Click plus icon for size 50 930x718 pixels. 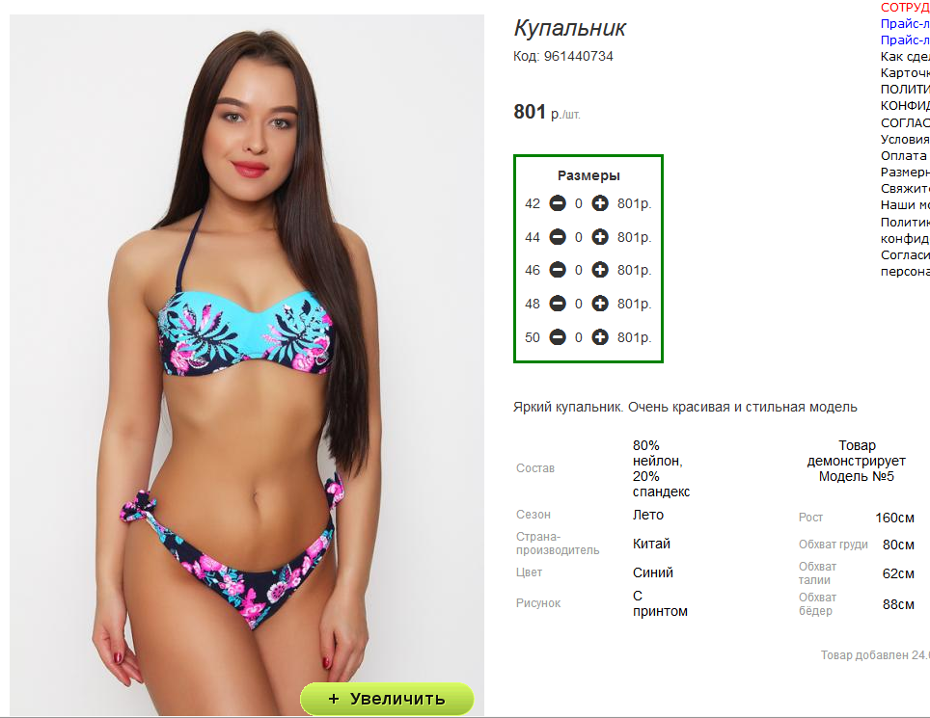pyautogui.click(x=600, y=337)
